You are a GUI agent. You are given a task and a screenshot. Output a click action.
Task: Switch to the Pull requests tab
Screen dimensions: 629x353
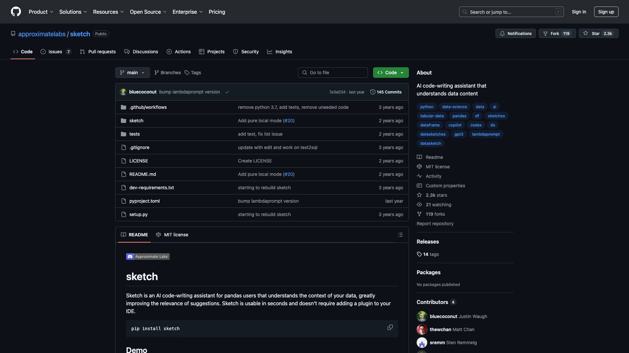pos(98,52)
